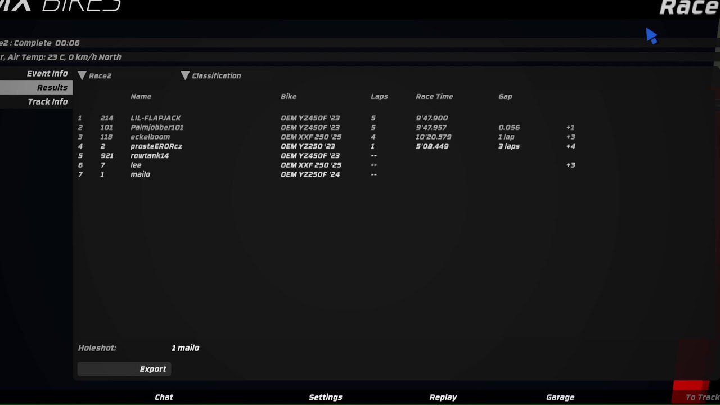Screen dimensions: 720x405
Task: Click the '1 lap' gap value
Action: [507, 137]
